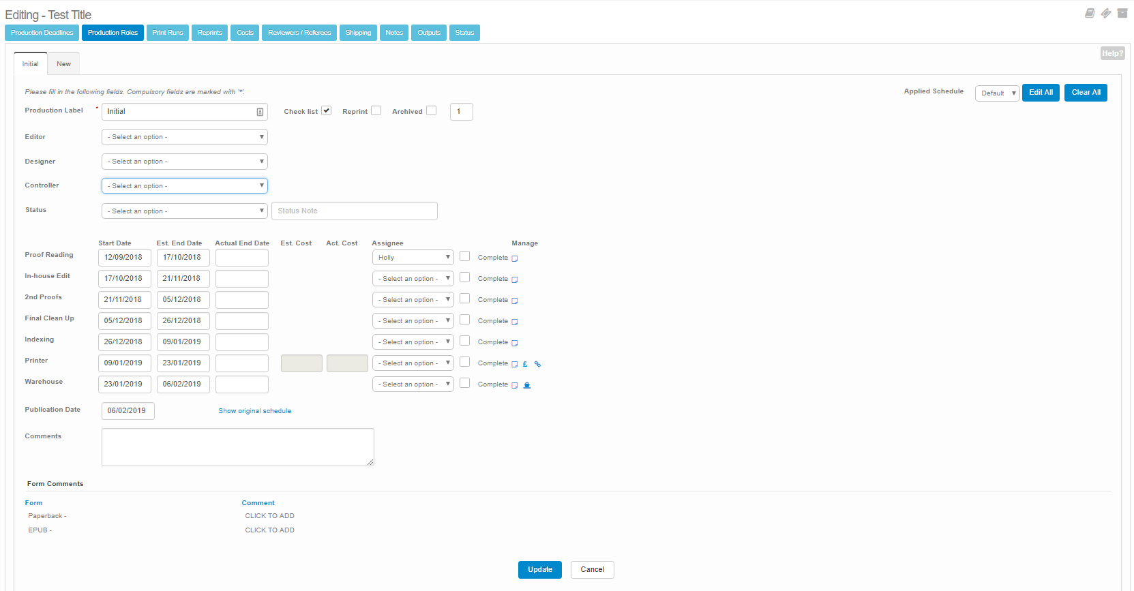Open the Editor dropdown
The image size is (1134, 591).
click(184, 137)
